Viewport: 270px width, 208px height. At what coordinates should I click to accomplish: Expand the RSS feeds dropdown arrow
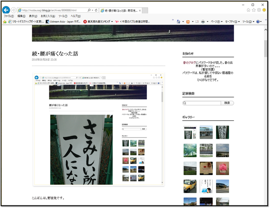point(193,22)
